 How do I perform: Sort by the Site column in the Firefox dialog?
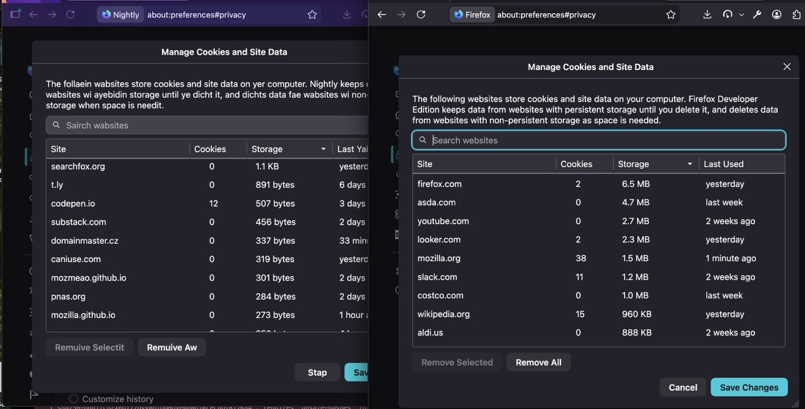[x=484, y=164]
